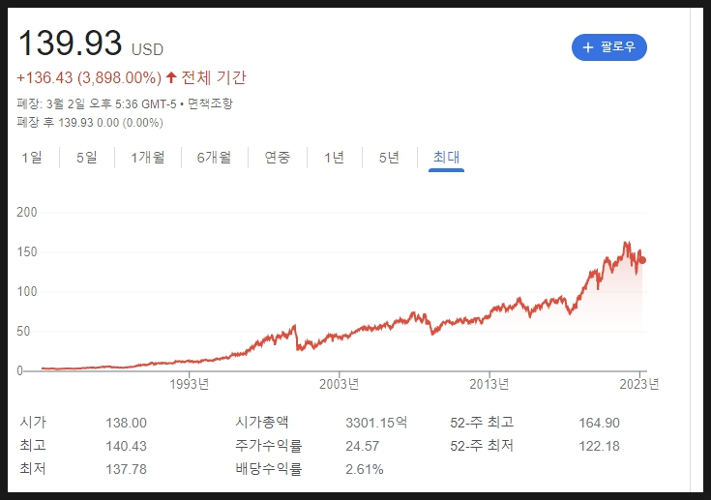The width and height of the screenshot is (711, 500).
Task: Choose the 1년 range tab
Action: click(x=334, y=158)
